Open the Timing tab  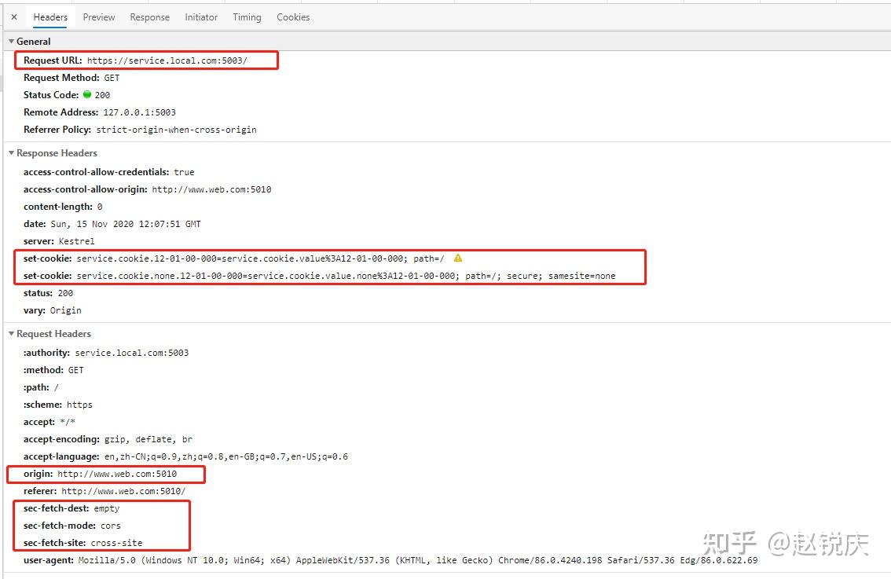(247, 16)
